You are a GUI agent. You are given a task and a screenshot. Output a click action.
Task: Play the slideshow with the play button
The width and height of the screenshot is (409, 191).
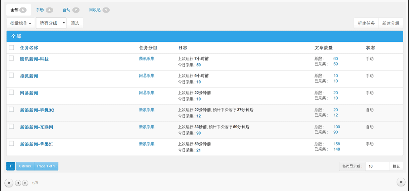tap(9, 183)
